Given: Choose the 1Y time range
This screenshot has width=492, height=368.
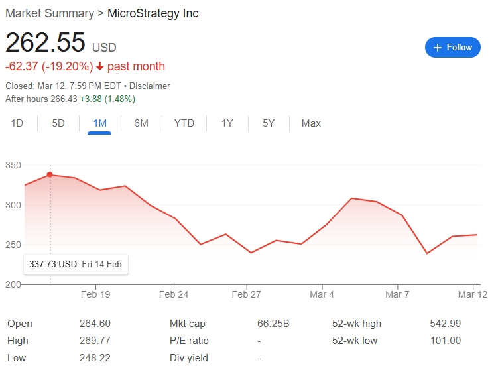Looking at the screenshot, I should (227, 123).
